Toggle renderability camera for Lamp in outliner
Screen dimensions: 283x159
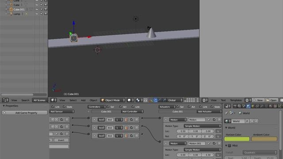[46, 14]
